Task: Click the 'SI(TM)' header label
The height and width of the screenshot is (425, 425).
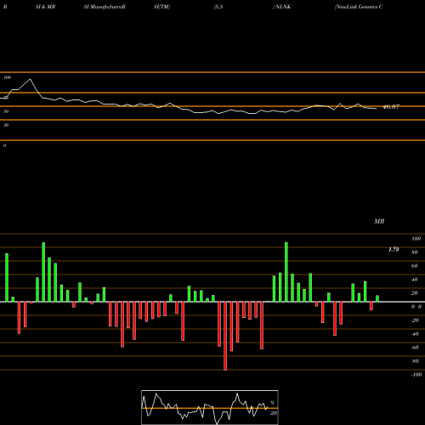Action: [161, 7]
